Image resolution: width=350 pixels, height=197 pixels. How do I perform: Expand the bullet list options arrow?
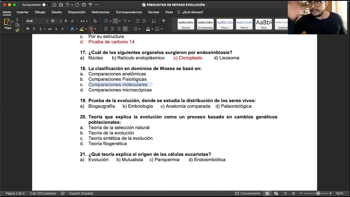110,21
